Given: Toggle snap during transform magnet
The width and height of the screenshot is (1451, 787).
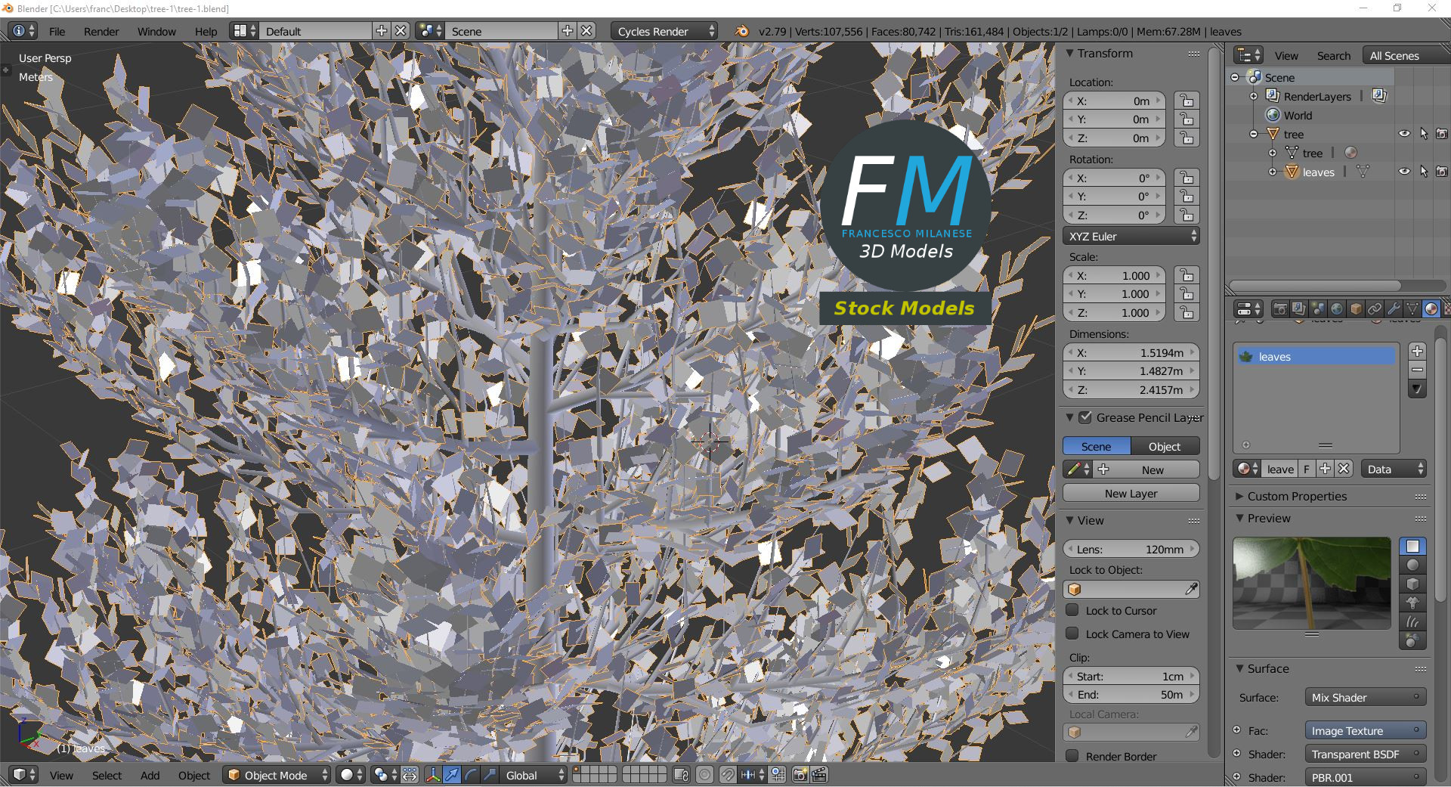Looking at the screenshot, I should [x=728, y=775].
